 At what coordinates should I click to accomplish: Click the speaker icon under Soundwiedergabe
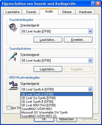[13, 27]
